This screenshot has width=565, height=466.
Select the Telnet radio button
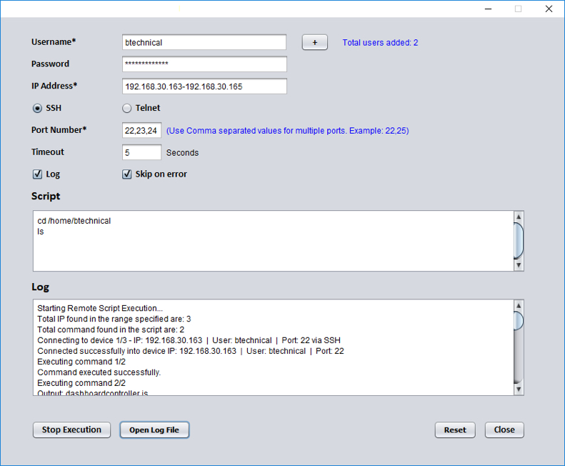click(127, 109)
